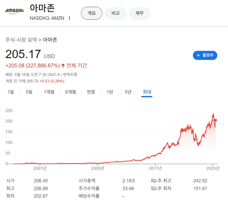The width and height of the screenshot is (228, 201).
Task: Click the NASDAQ: AMZN ticker text
Action: (x=47, y=18)
